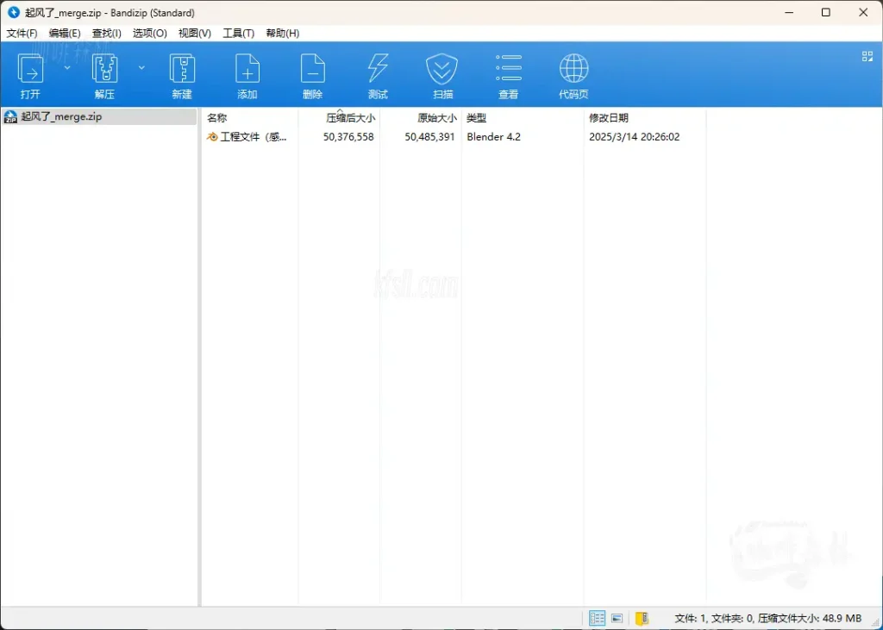Viewport: 883px width, 630px height.
Task: Toggle the image preview pane in status bar
Action: click(x=617, y=618)
